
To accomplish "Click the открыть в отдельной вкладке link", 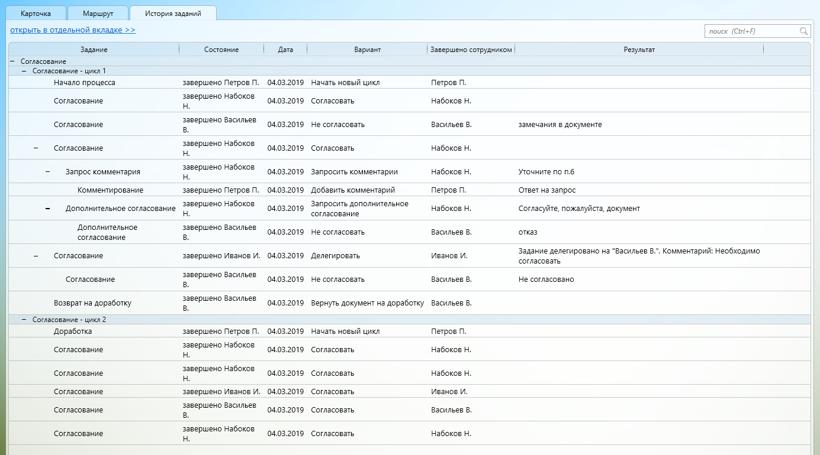I will tap(73, 30).
